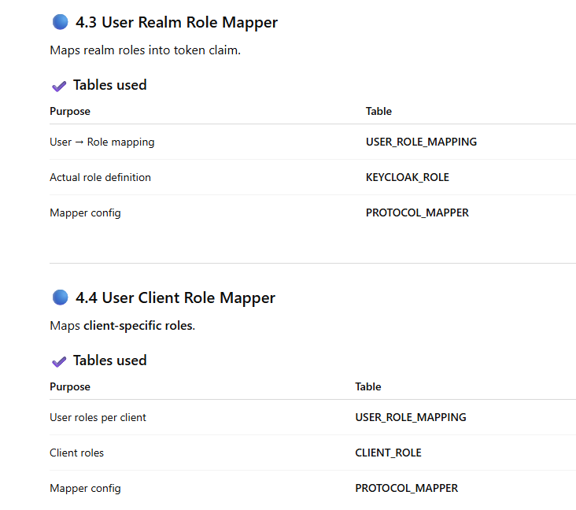Screen dimensions: 576x510
Task: Select PROTOCOL_MAPPER in the Realm Role Mapper table
Action: tap(417, 213)
